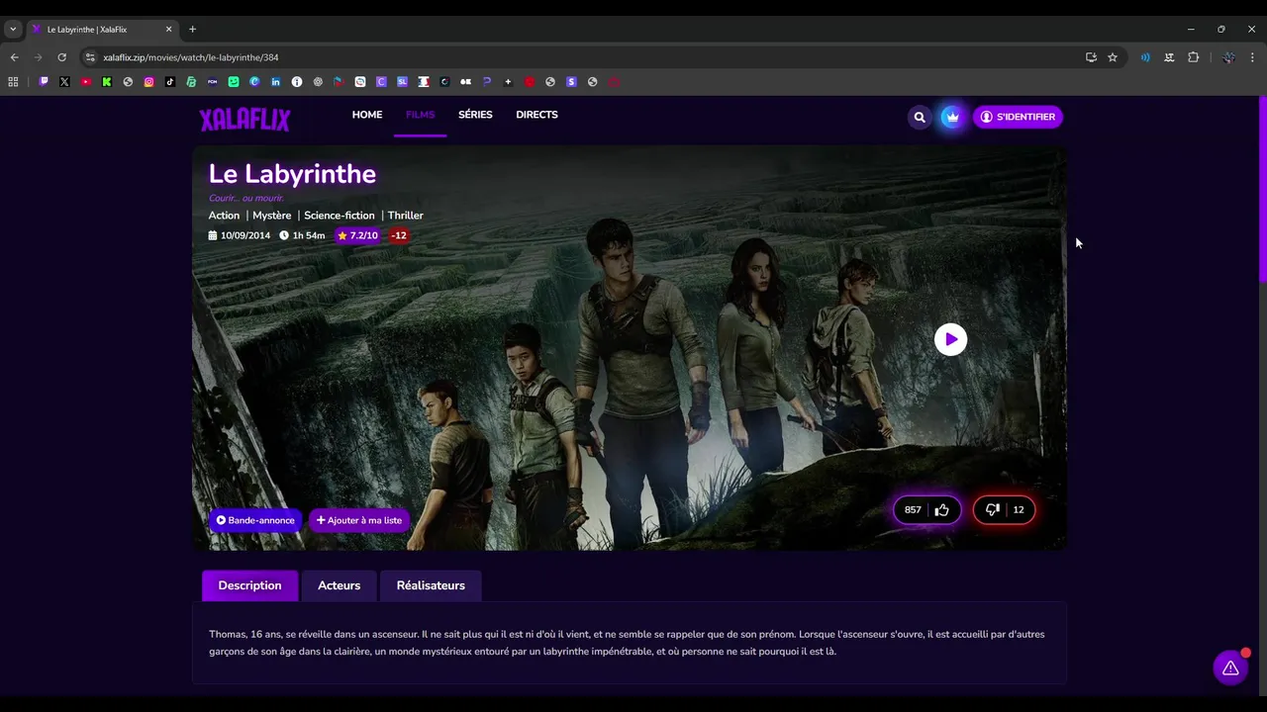
Task: Click the page vertical scrollbar
Action: pyautogui.click(x=1262, y=188)
